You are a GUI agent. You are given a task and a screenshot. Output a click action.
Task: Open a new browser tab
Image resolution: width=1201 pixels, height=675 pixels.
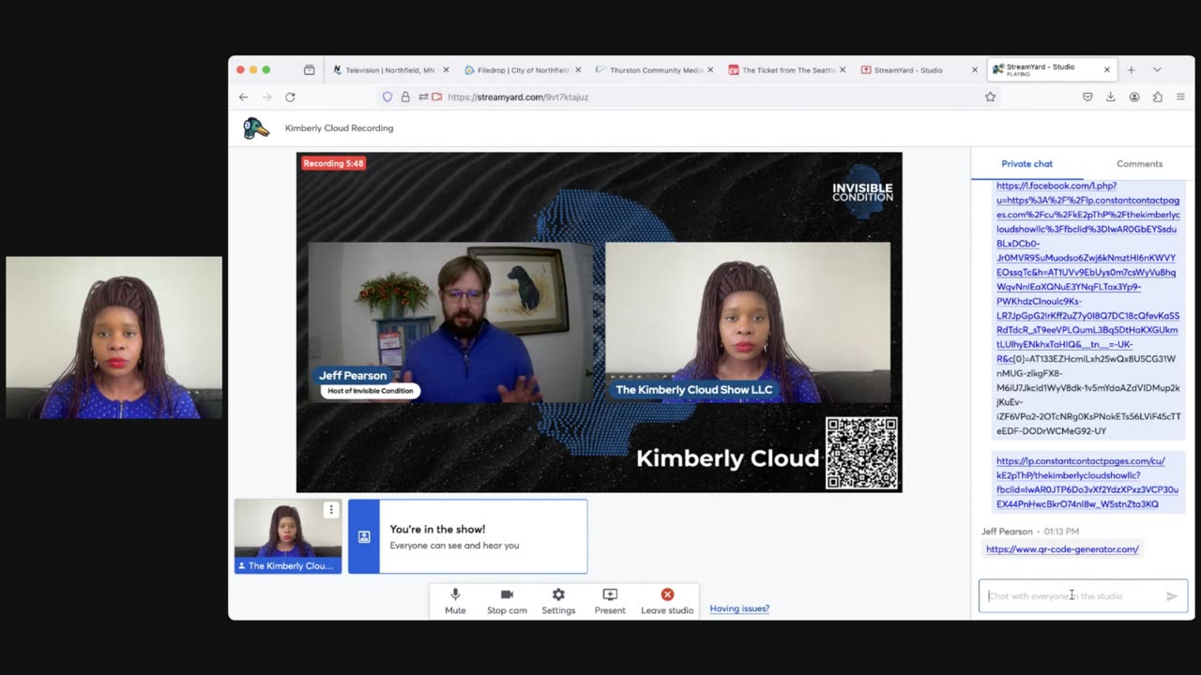pos(1131,69)
